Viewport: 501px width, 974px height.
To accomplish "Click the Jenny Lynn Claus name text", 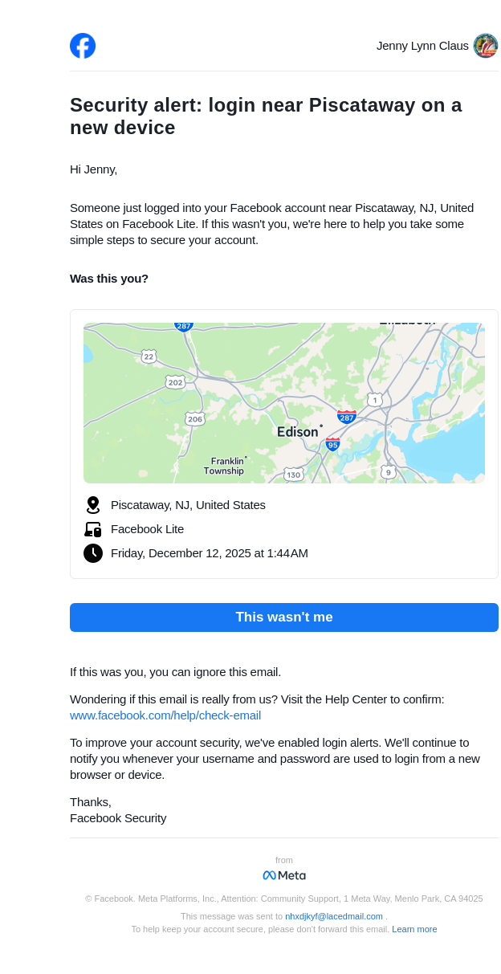I will point(422,46).
